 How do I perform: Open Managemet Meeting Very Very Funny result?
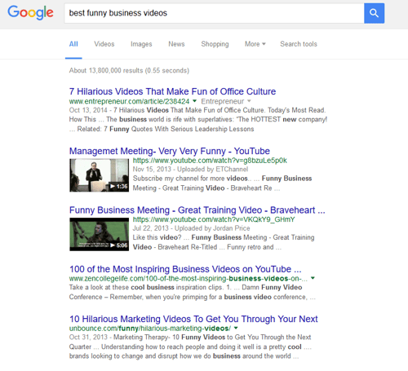170,151
